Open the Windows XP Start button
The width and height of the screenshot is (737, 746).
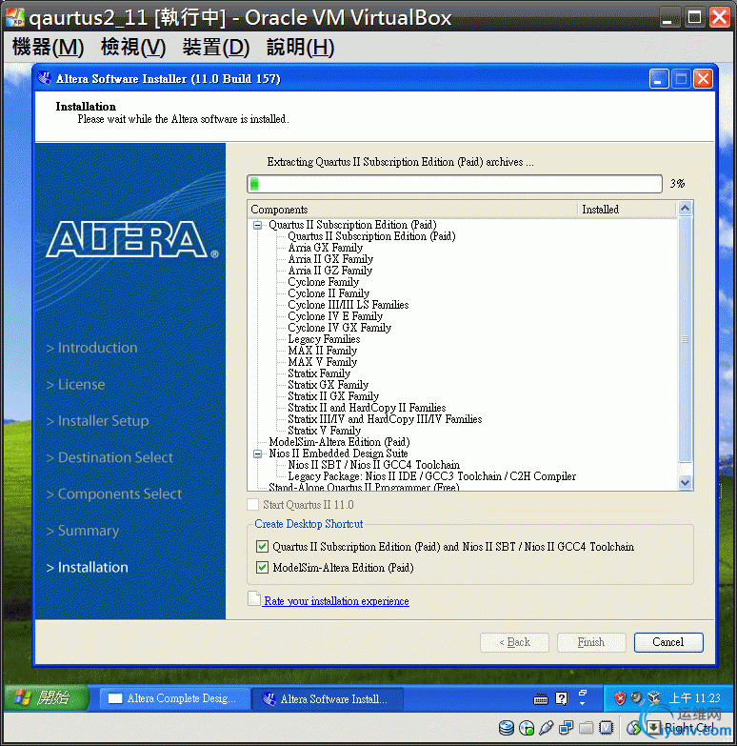click(46, 698)
